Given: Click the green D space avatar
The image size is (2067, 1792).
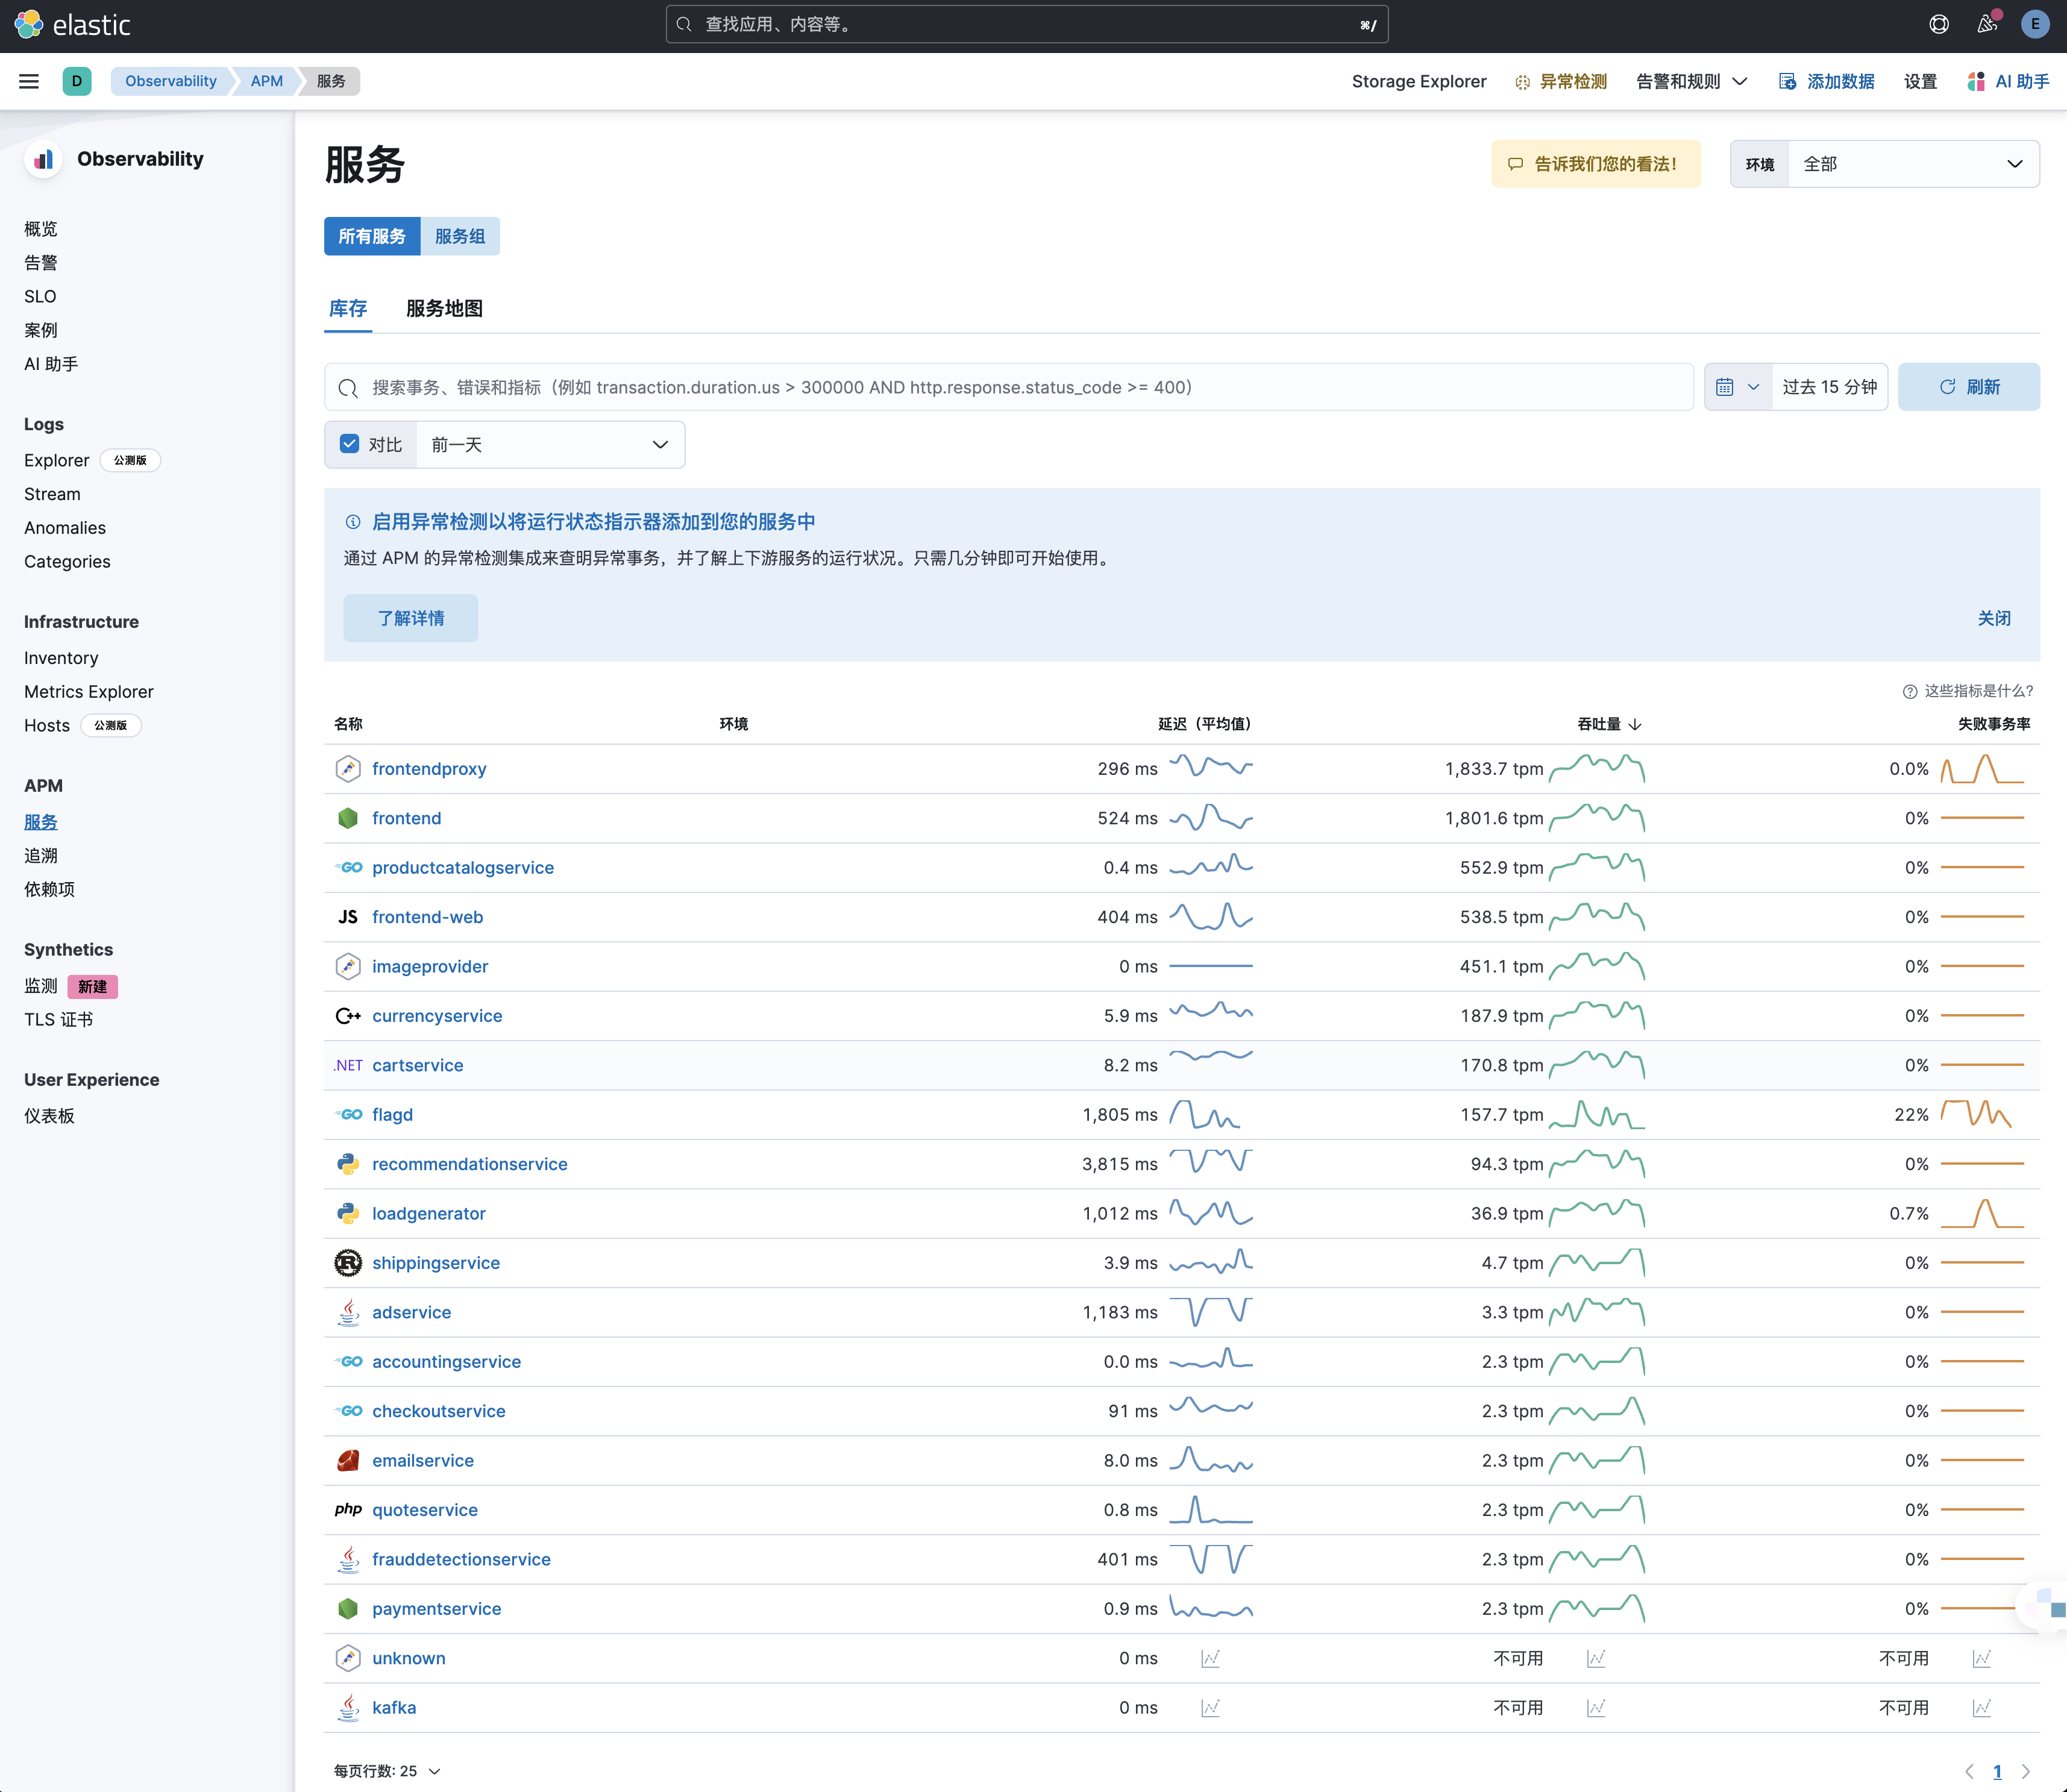Looking at the screenshot, I should 77,81.
